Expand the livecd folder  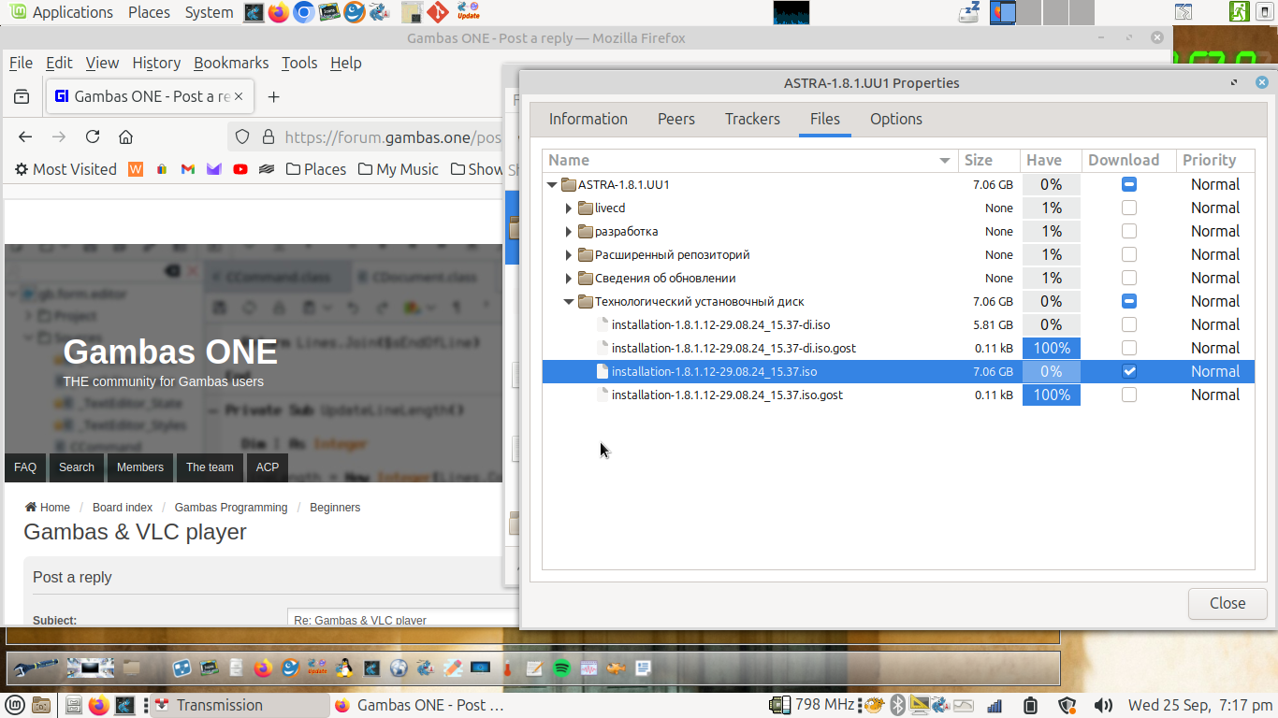click(569, 208)
